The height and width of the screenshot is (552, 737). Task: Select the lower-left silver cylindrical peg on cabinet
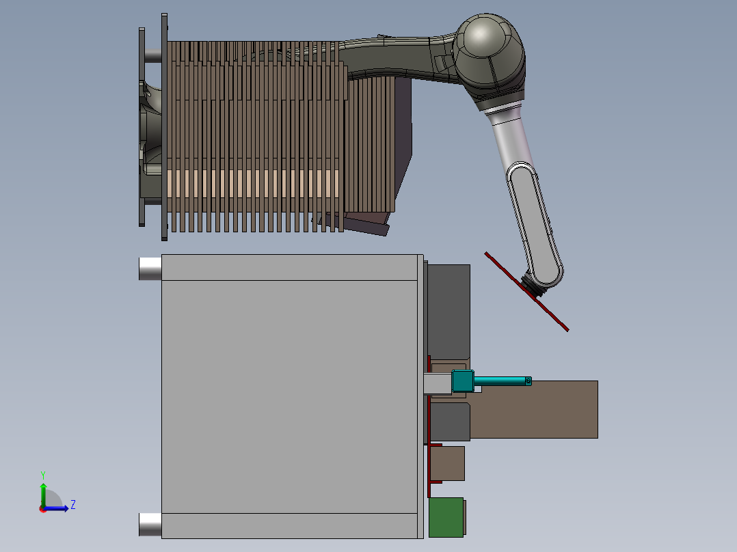[x=150, y=524]
